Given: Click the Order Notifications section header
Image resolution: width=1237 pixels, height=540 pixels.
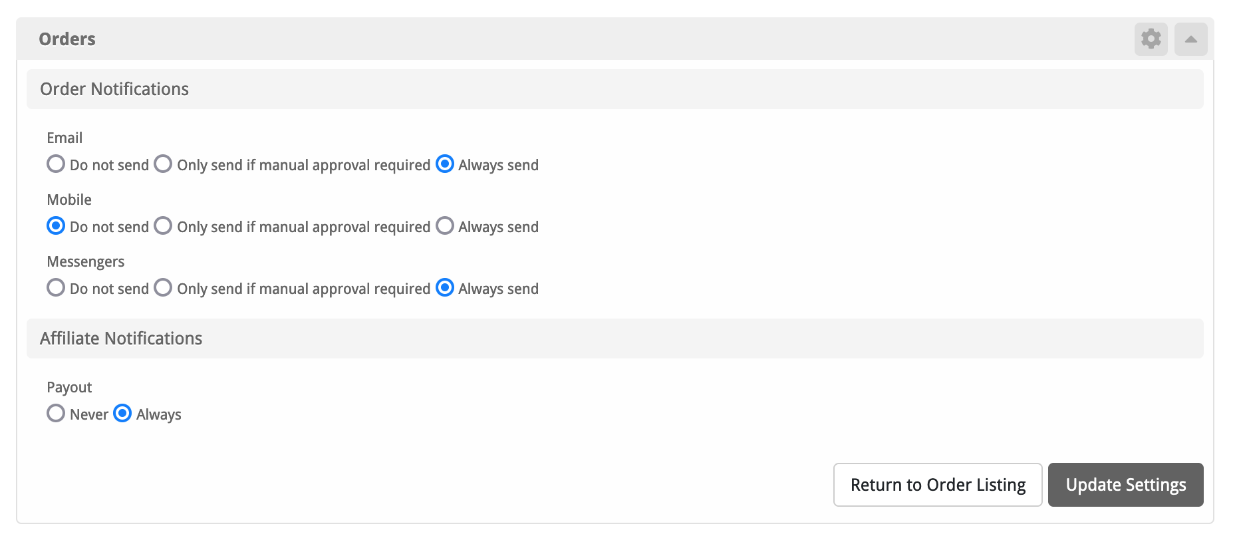Looking at the screenshot, I should (114, 89).
